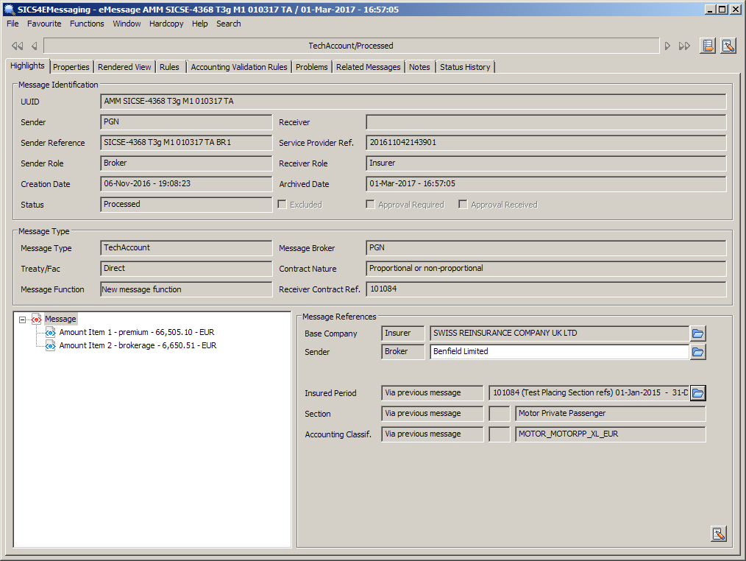Screen dimensions: 746x561
Task: Switch to the Accounting Validation Rules tab
Action: 239,67
